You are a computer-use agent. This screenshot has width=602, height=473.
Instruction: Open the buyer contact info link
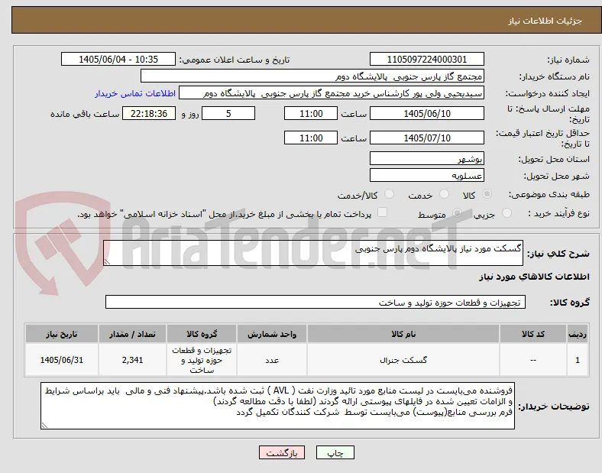point(135,94)
